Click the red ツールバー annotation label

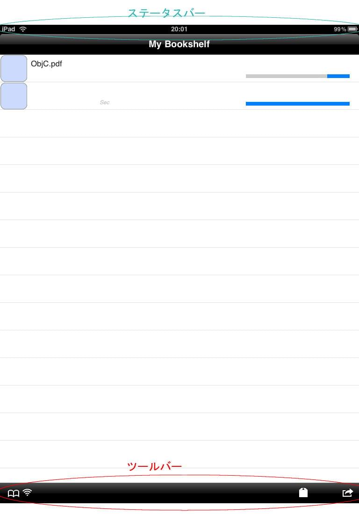(x=154, y=466)
